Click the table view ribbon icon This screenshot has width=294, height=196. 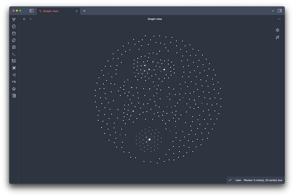click(14, 61)
